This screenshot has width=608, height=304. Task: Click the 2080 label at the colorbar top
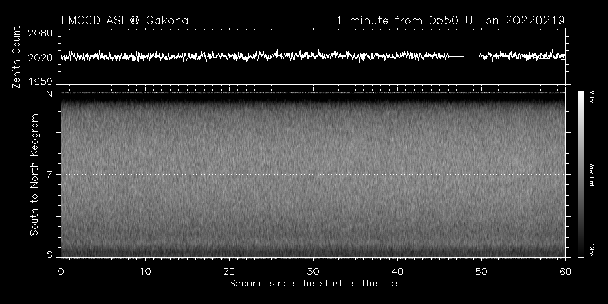592,99
